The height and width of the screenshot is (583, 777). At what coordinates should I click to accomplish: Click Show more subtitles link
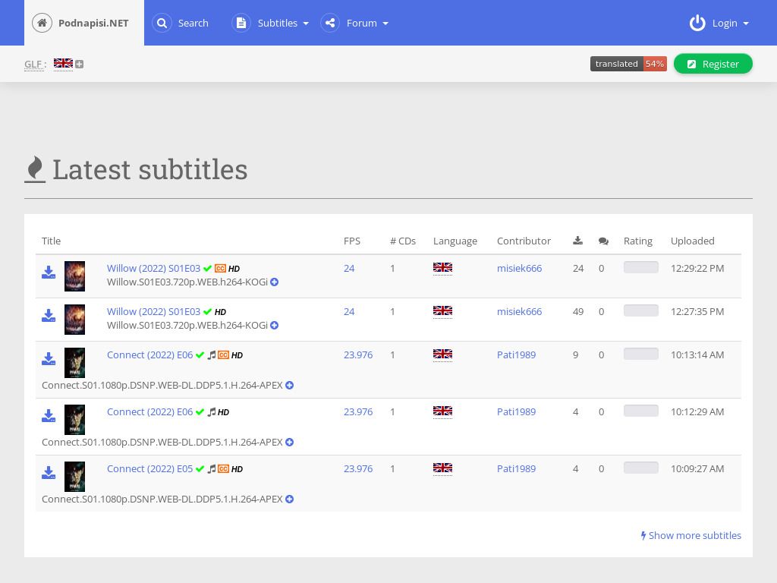coord(690,535)
